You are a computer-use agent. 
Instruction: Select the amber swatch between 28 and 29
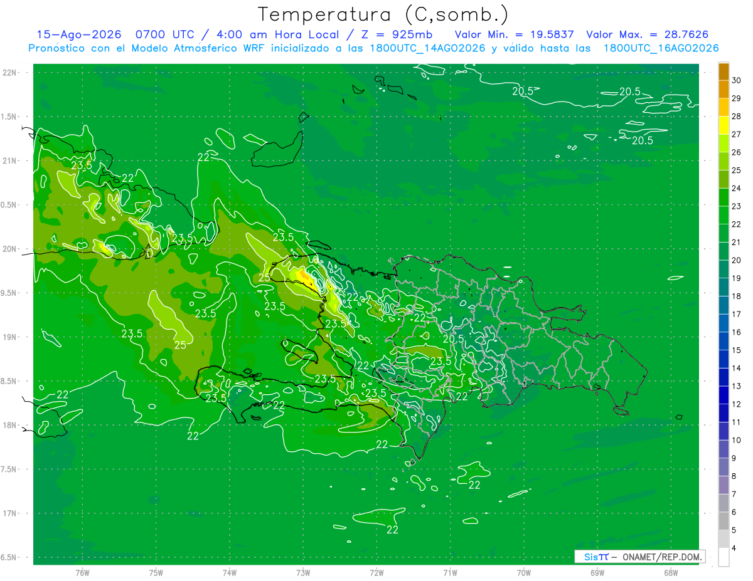724,107
